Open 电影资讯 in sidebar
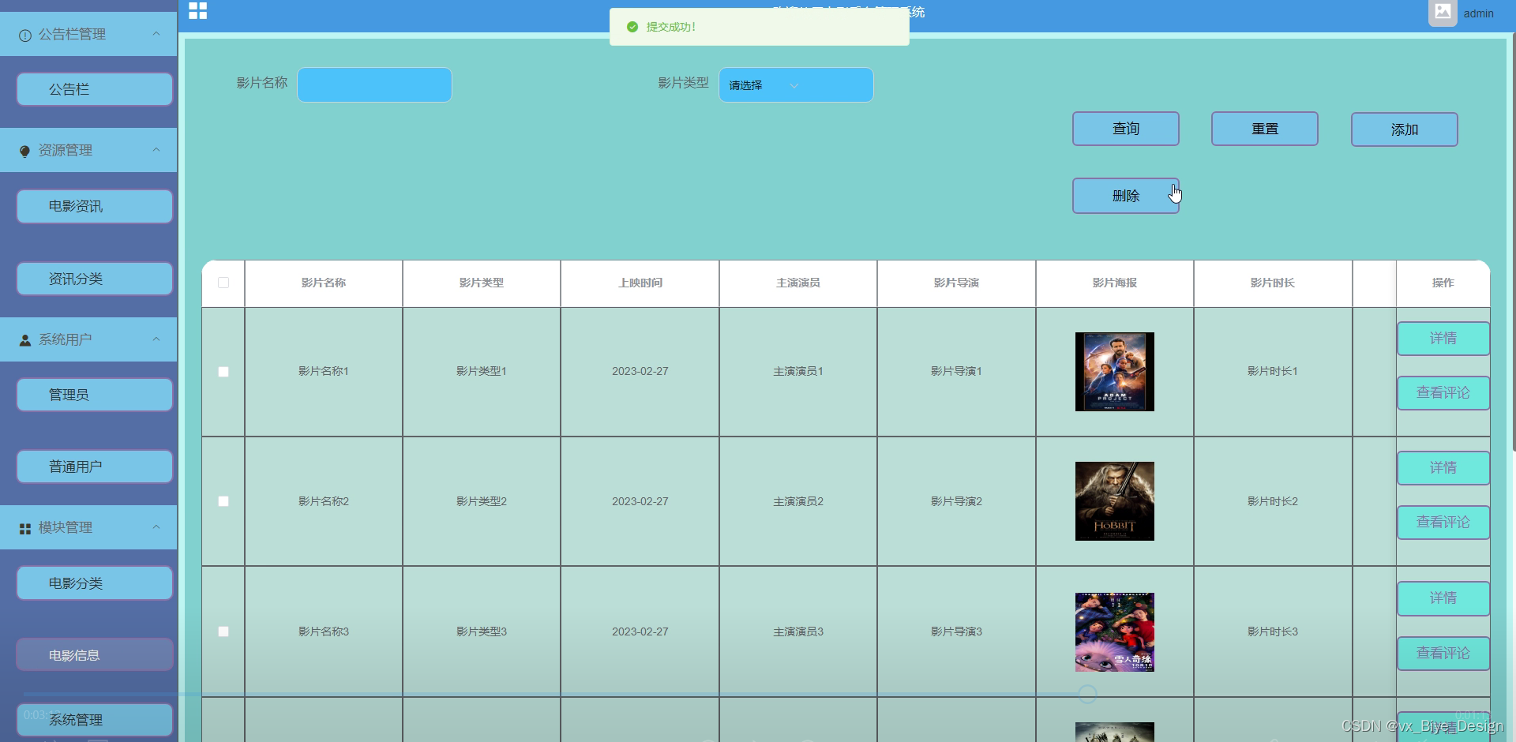The image size is (1516, 742). (x=95, y=206)
